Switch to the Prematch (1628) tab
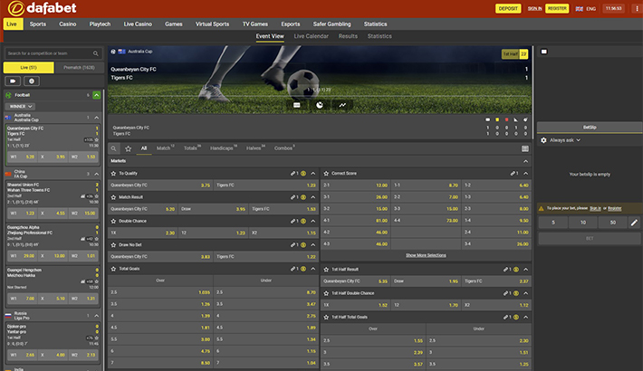This screenshot has height=371, width=643. coord(79,68)
